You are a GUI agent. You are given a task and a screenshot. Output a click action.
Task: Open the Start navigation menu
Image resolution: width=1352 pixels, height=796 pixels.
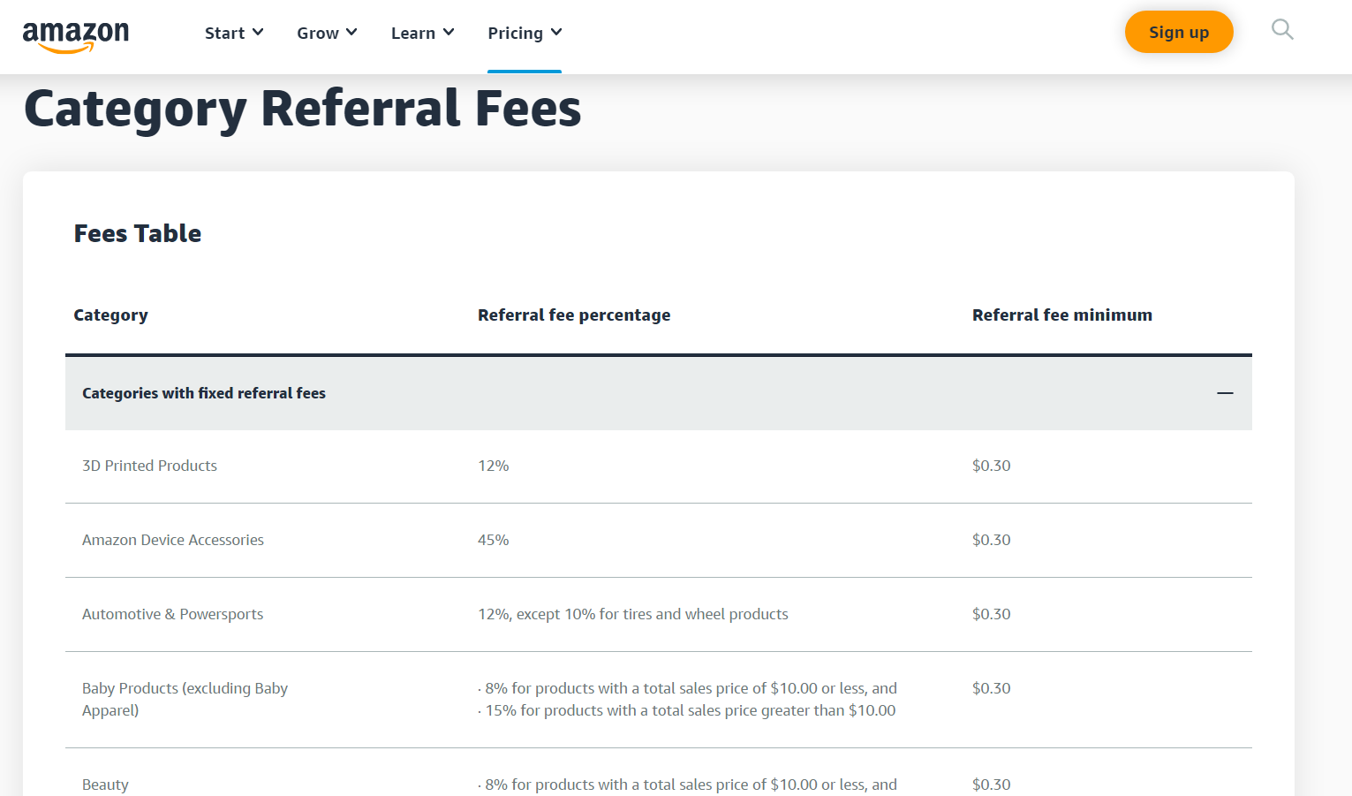pyautogui.click(x=224, y=34)
